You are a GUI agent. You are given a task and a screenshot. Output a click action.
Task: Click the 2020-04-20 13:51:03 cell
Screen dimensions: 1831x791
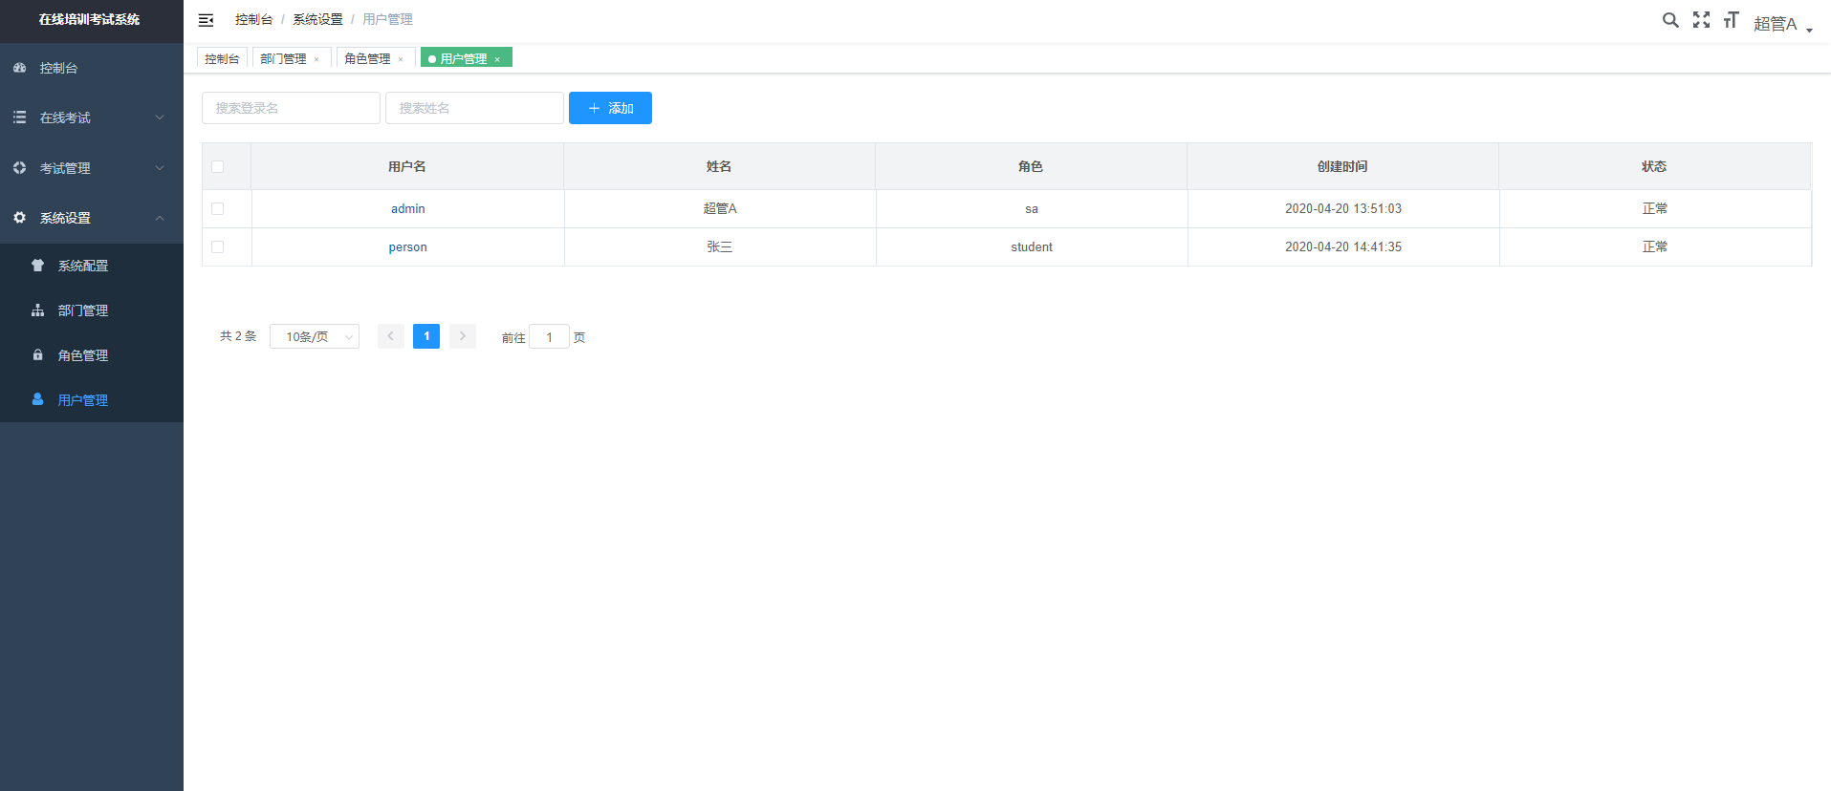1343,208
